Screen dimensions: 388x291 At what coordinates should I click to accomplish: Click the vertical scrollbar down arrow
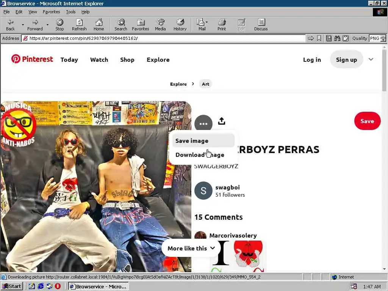coord(384,269)
